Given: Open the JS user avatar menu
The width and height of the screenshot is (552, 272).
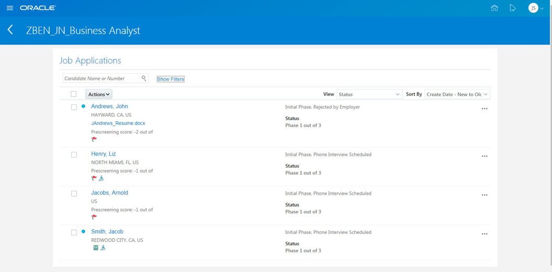Looking at the screenshot, I should [533, 8].
